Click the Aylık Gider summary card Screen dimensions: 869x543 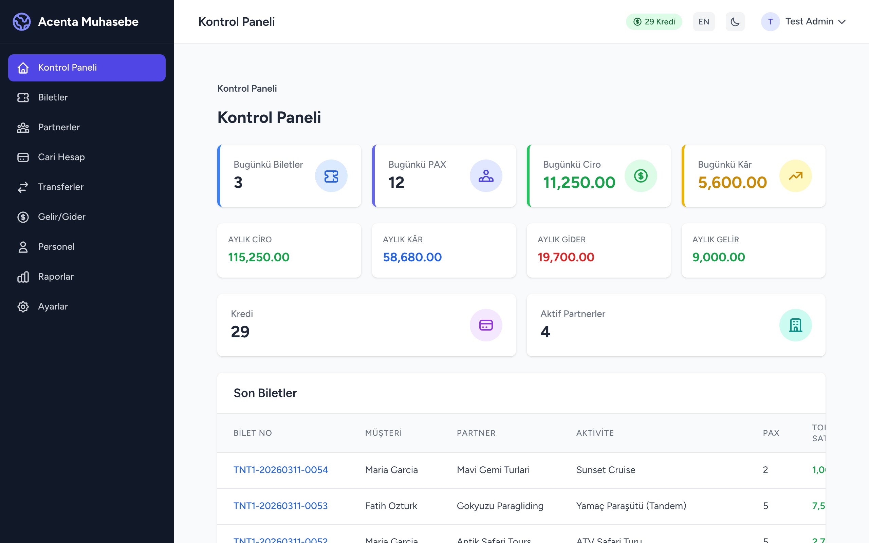[598, 250]
